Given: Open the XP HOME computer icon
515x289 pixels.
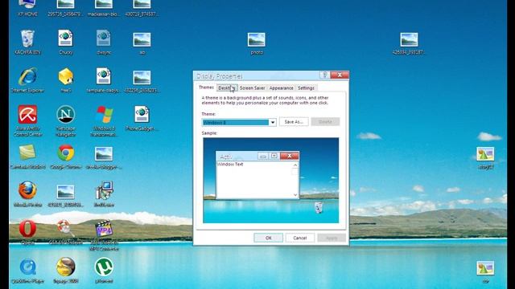Looking at the screenshot, I should (27, 8).
